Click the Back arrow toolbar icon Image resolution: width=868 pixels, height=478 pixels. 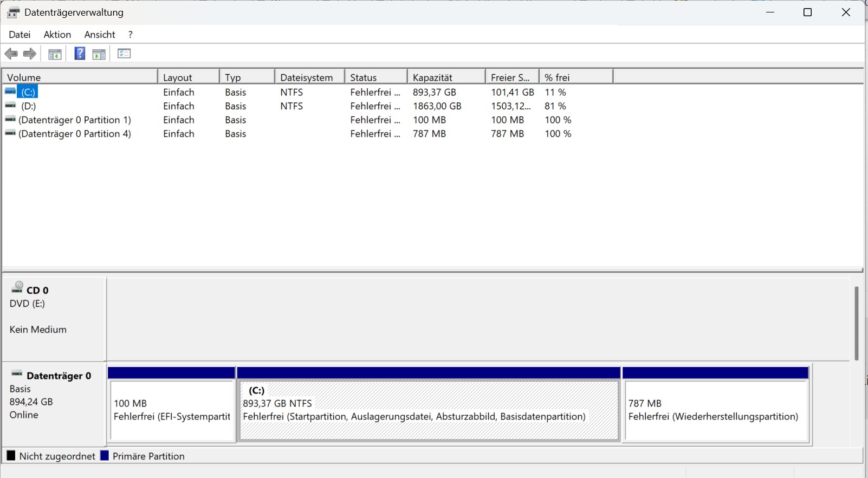tap(11, 54)
